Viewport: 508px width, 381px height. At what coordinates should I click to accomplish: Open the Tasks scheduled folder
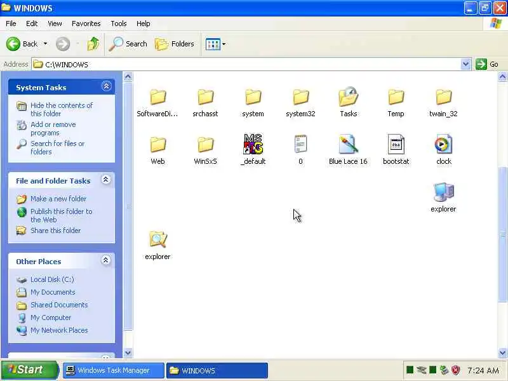pyautogui.click(x=348, y=103)
